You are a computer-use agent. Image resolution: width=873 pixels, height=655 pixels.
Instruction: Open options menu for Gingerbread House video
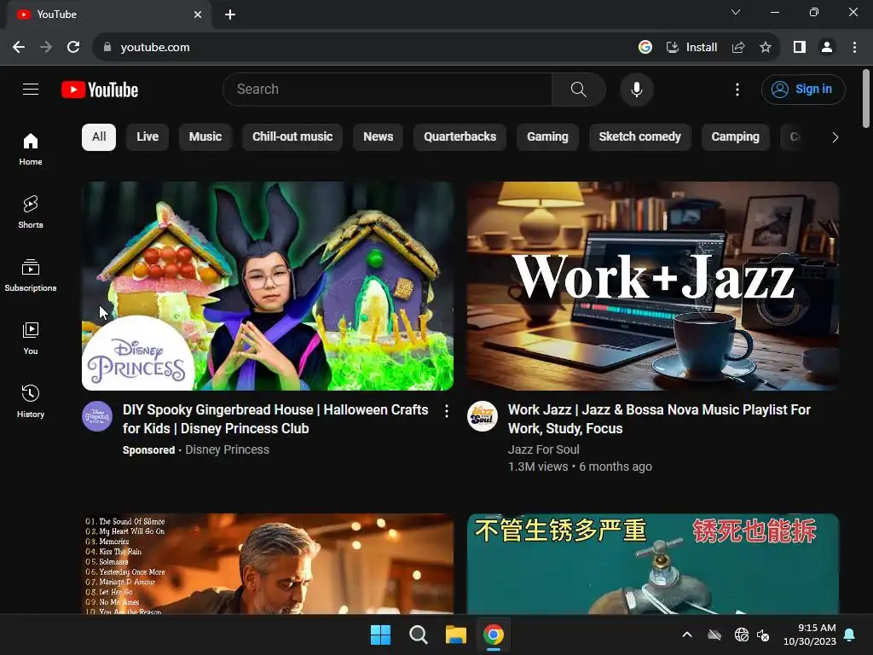[447, 411]
